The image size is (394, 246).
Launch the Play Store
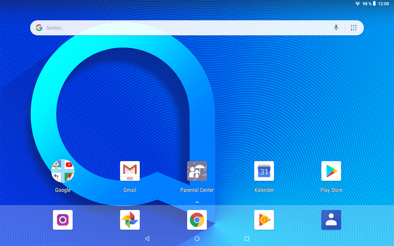[331, 171]
